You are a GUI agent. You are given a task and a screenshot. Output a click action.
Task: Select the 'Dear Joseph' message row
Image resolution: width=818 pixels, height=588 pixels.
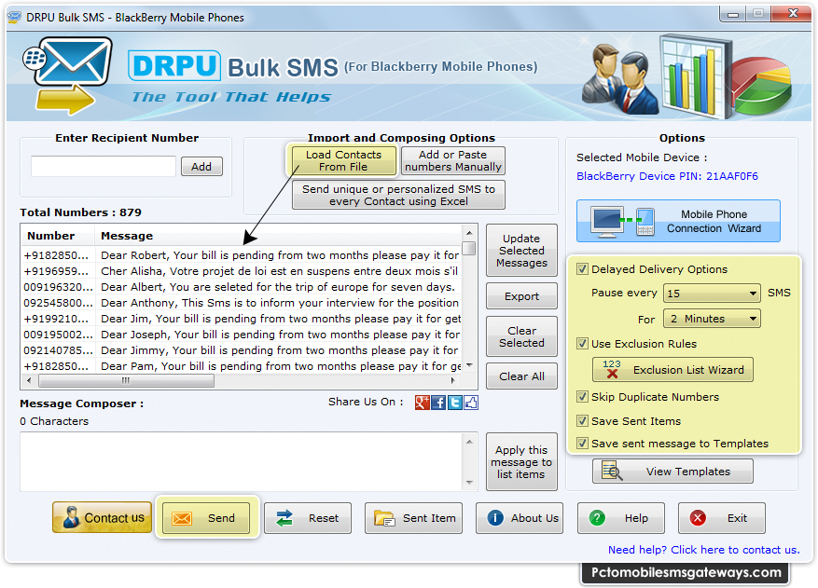point(242,335)
